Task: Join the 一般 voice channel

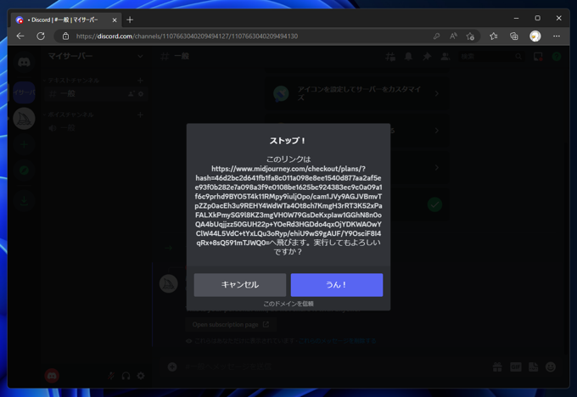Action: click(96, 128)
